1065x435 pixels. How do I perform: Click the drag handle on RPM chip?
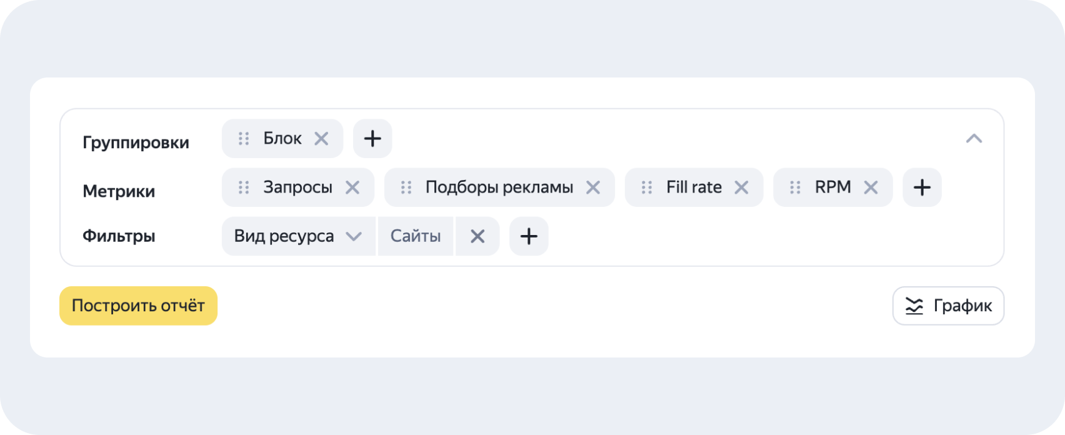point(795,187)
